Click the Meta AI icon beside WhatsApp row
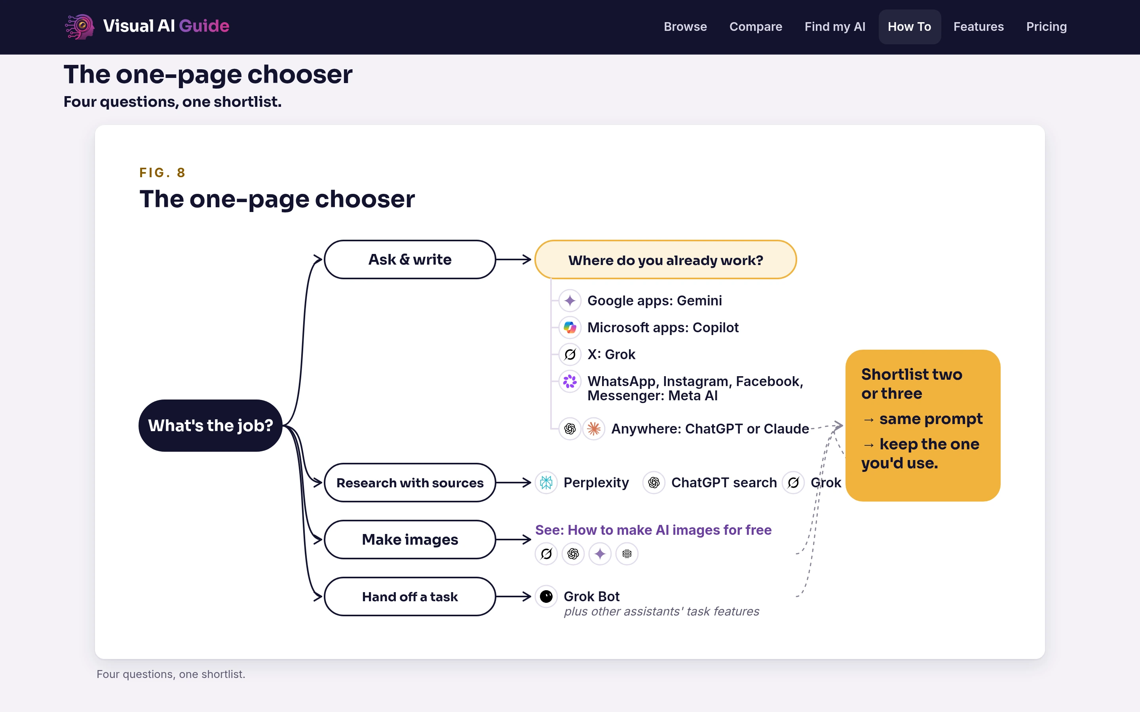Viewport: 1140px width, 712px height. click(x=570, y=381)
